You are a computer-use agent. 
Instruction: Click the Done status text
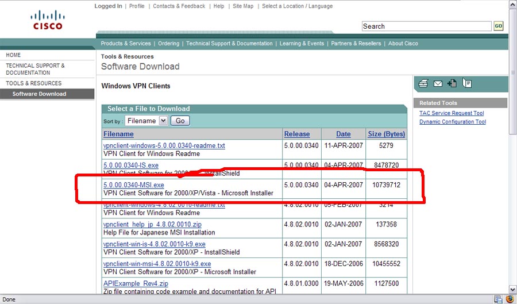coord(9,299)
